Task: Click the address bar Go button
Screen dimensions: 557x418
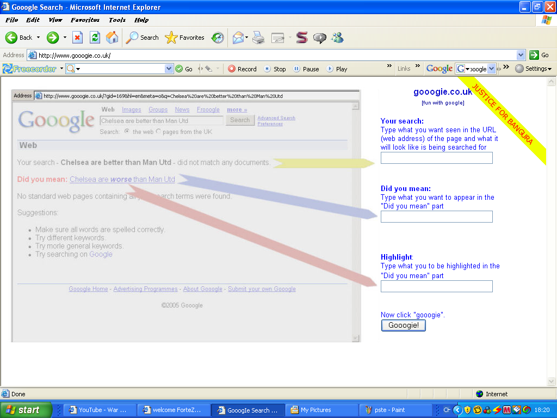Action: point(539,55)
